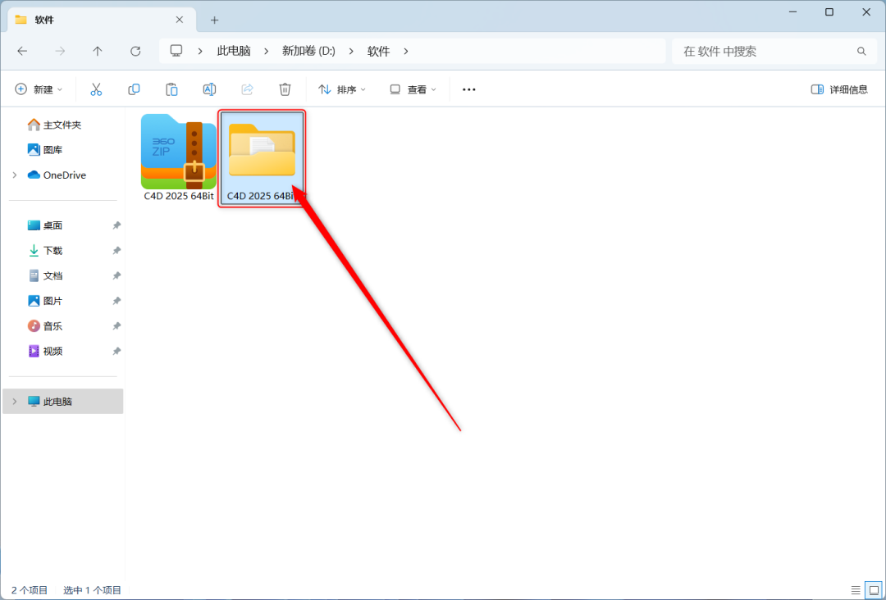Click the Rename icon in toolbar
Image resolution: width=886 pixels, height=600 pixels.
209,89
